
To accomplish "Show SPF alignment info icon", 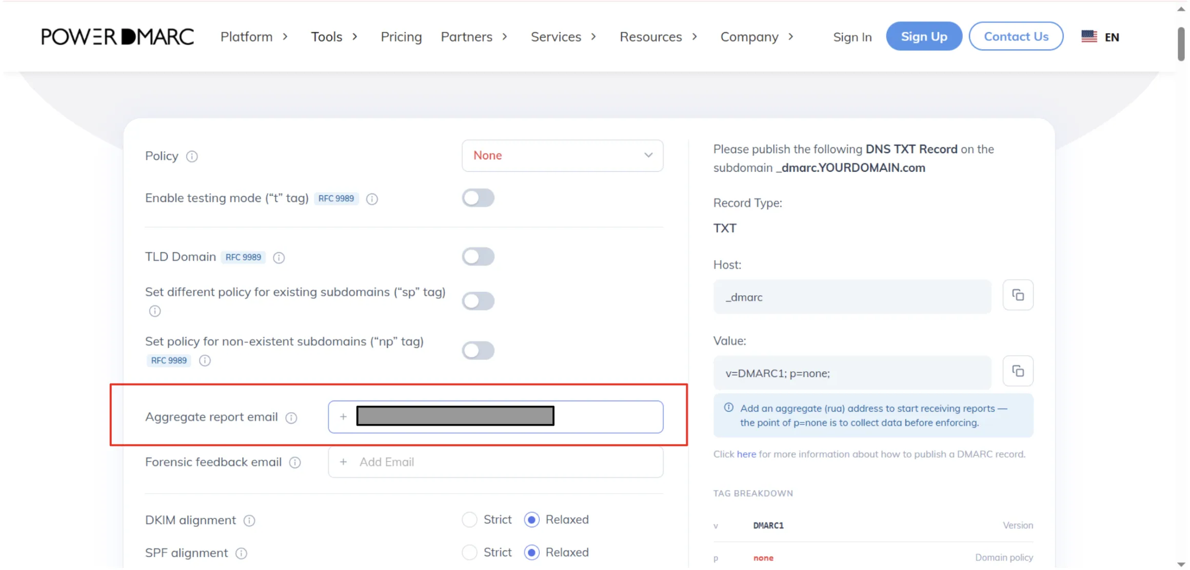I will (x=241, y=554).
